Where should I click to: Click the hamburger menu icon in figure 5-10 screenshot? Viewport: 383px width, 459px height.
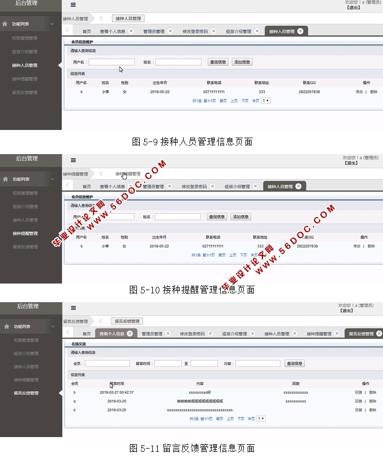(73, 160)
